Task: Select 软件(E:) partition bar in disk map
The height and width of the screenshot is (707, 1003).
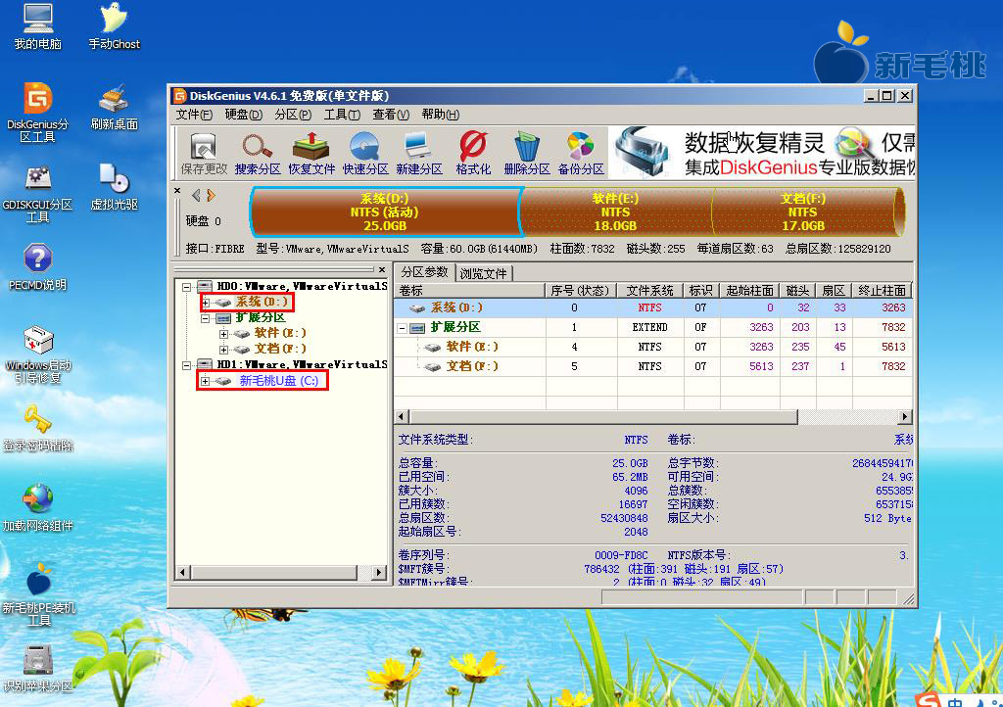Action: (615, 212)
